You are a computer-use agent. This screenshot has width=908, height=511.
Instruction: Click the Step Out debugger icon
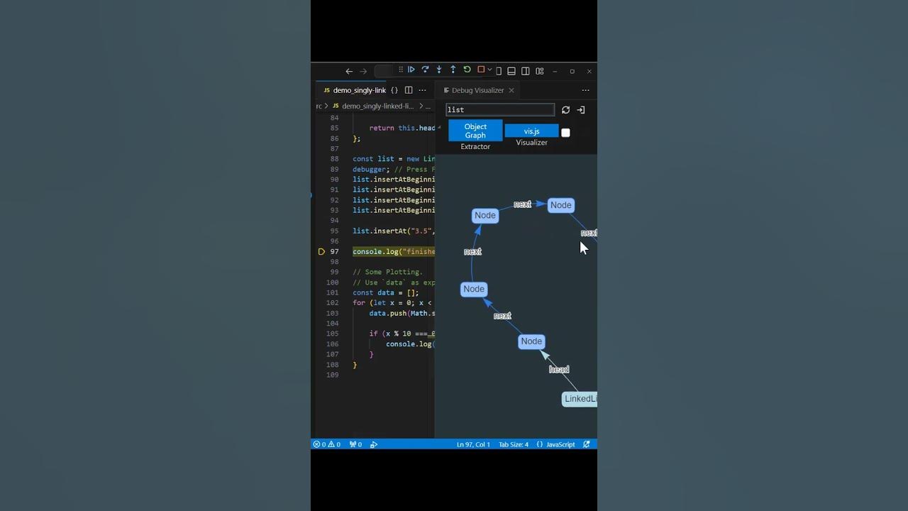[453, 70]
